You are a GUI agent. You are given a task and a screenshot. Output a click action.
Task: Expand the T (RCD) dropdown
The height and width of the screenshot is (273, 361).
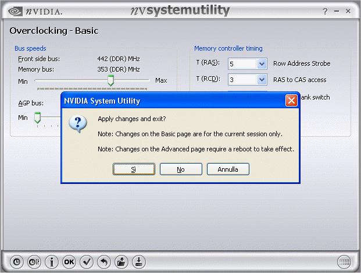click(262, 80)
